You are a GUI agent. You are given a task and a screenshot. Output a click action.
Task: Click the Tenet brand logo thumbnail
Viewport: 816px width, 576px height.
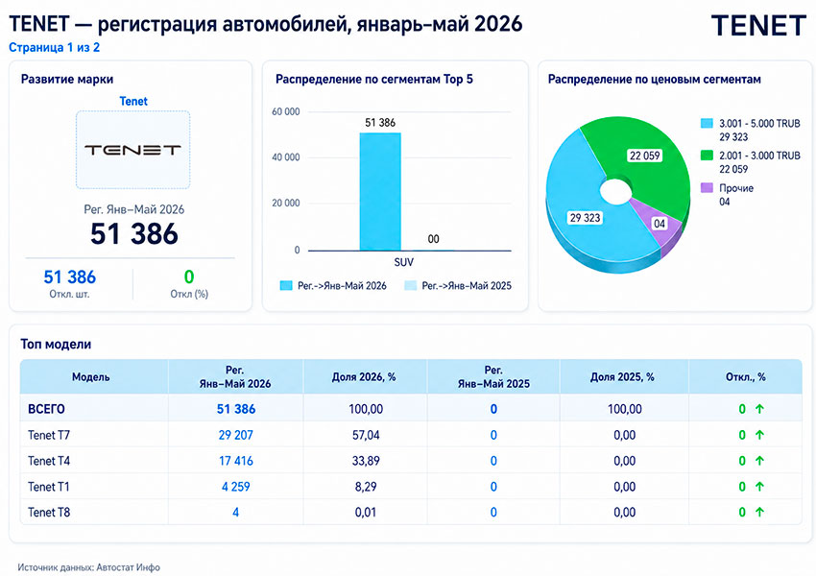[x=133, y=150]
